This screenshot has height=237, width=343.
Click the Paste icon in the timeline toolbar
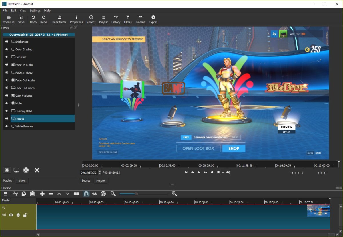(32, 194)
